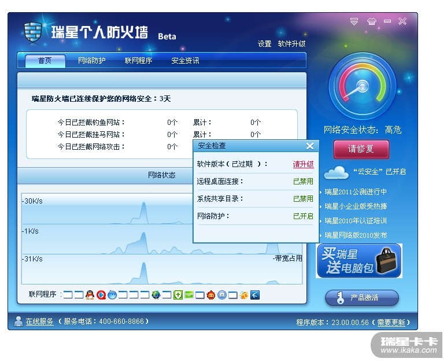Click the Rising firewall shield logo
The width and height of the screenshot is (447, 362).
[x=33, y=32]
